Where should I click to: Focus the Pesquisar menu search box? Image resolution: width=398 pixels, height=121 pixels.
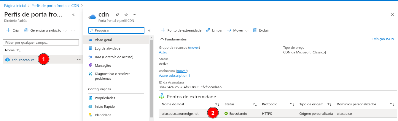pos(116,30)
